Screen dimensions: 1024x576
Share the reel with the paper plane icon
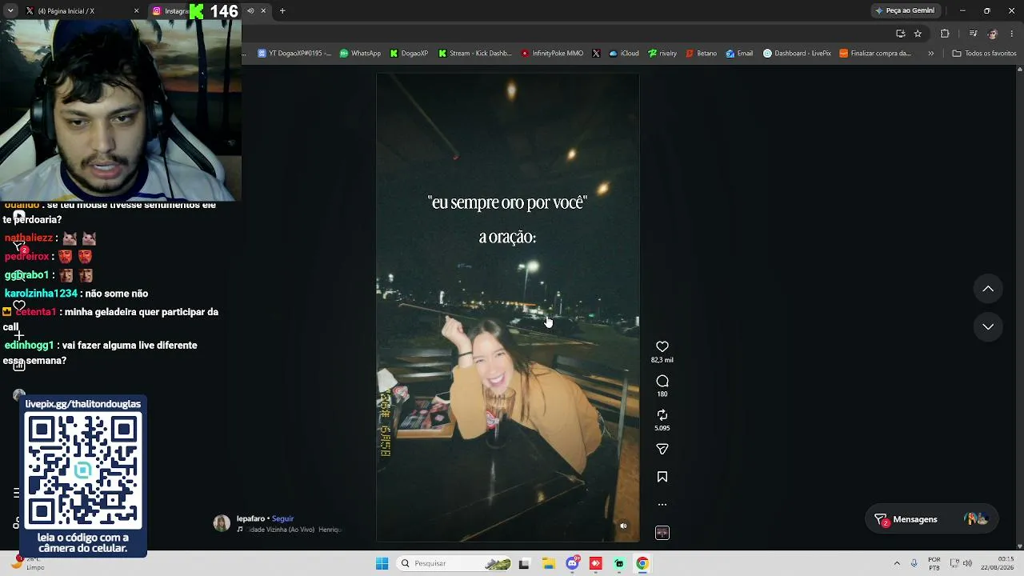click(x=662, y=450)
